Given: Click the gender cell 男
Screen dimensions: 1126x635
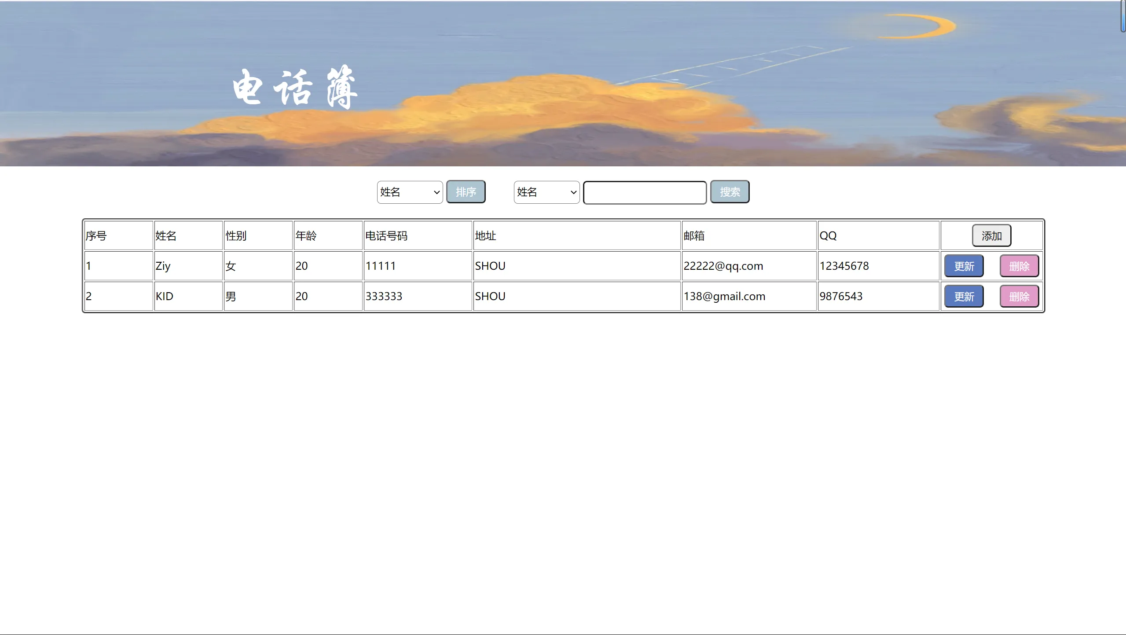Looking at the screenshot, I should pyautogui.click(x=258, y=296).
